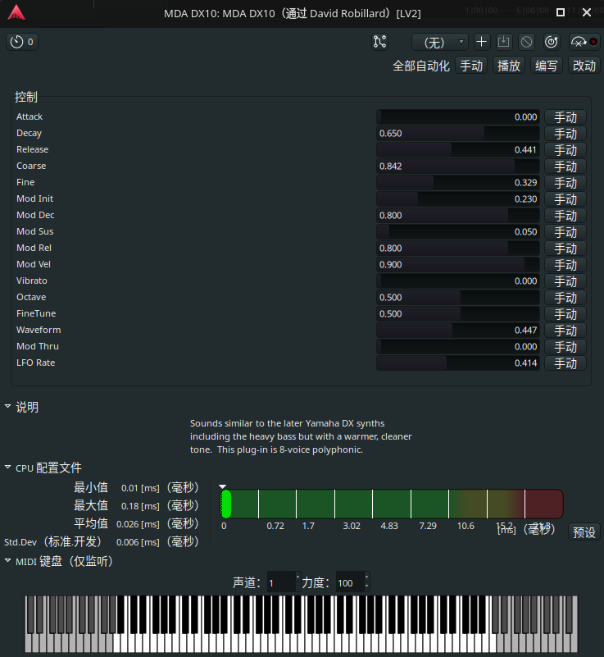Screen dimensions: 604x657
Task: Adjust the Coarse slider at 0.842
Action: pyautogui.click(x=458, y=166)
